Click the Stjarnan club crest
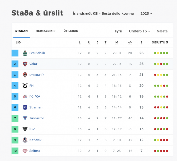The image size is (177, 161). click(x=25, y=107)
